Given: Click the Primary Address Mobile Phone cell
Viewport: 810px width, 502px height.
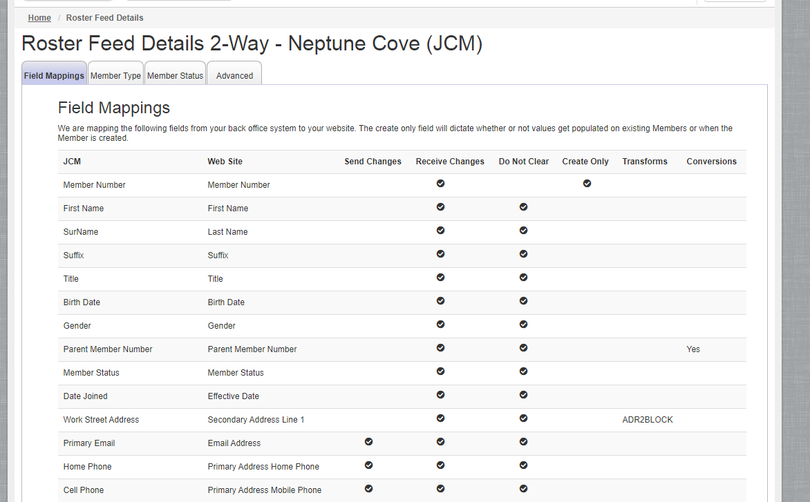Looking at the screenshot, I should click(265, 490).
